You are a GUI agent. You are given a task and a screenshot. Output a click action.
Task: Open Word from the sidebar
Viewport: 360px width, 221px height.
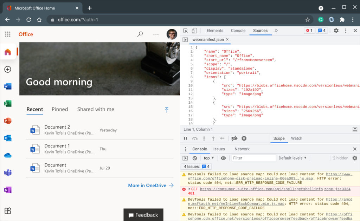tap(8, 86)
